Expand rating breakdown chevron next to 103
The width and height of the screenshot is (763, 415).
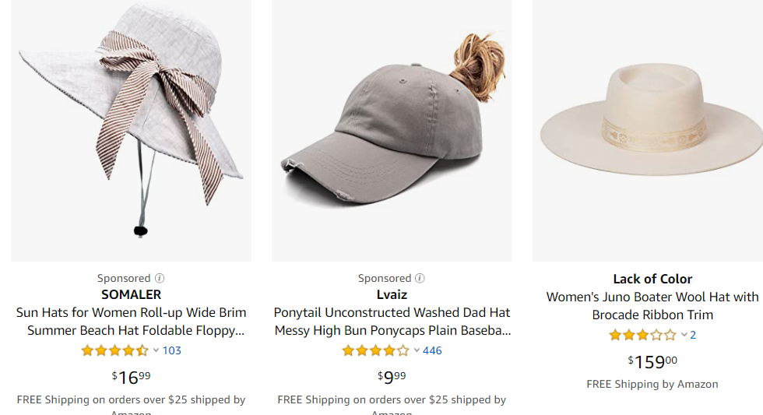pos(156,350)
